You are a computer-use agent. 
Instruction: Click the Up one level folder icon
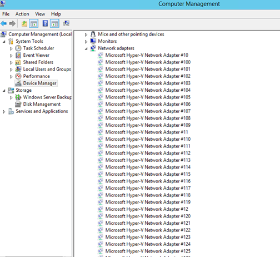(24, 23)
